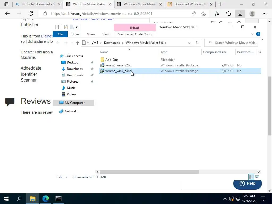Open Customize Quick Access Toolbar dropdown
Image resolution: width=272 pixels, height=204 pixels.
pyautogui.click(x=76, y=27)
